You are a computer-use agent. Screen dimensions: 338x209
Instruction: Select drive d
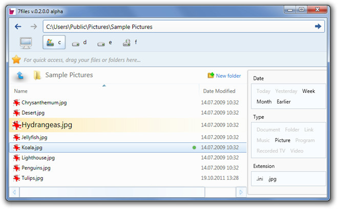[x=79, y=43]
